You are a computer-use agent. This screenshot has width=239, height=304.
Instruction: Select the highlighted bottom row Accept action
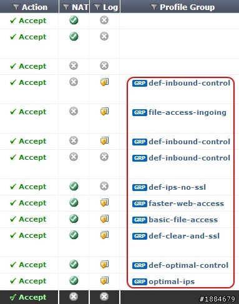pos(28,297)
